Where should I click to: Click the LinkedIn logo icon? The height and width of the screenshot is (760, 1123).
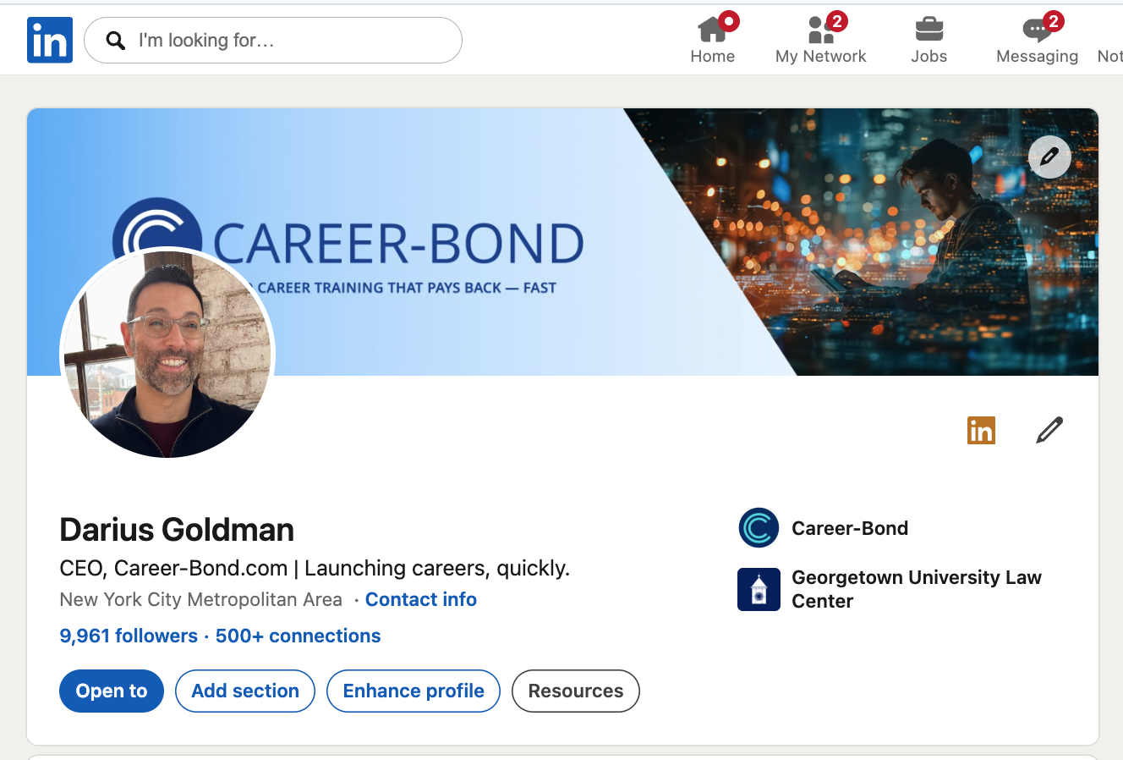[50, 40]
